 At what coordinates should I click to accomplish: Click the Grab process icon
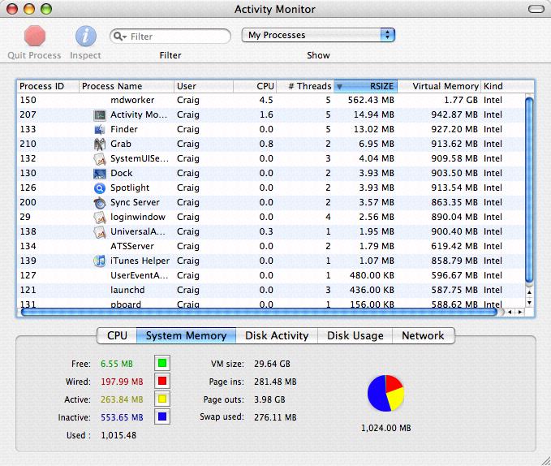click(x=100, y=144)
